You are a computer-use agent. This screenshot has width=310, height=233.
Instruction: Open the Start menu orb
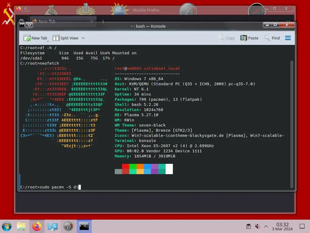pyautogui.click(x=7, y=226)
